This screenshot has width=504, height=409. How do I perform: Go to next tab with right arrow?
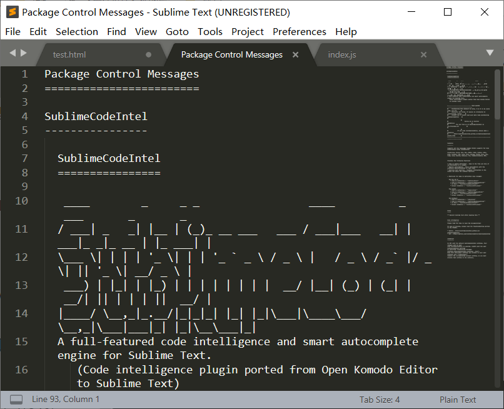tap(24, 53)
